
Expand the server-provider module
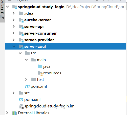pos(14,40)
